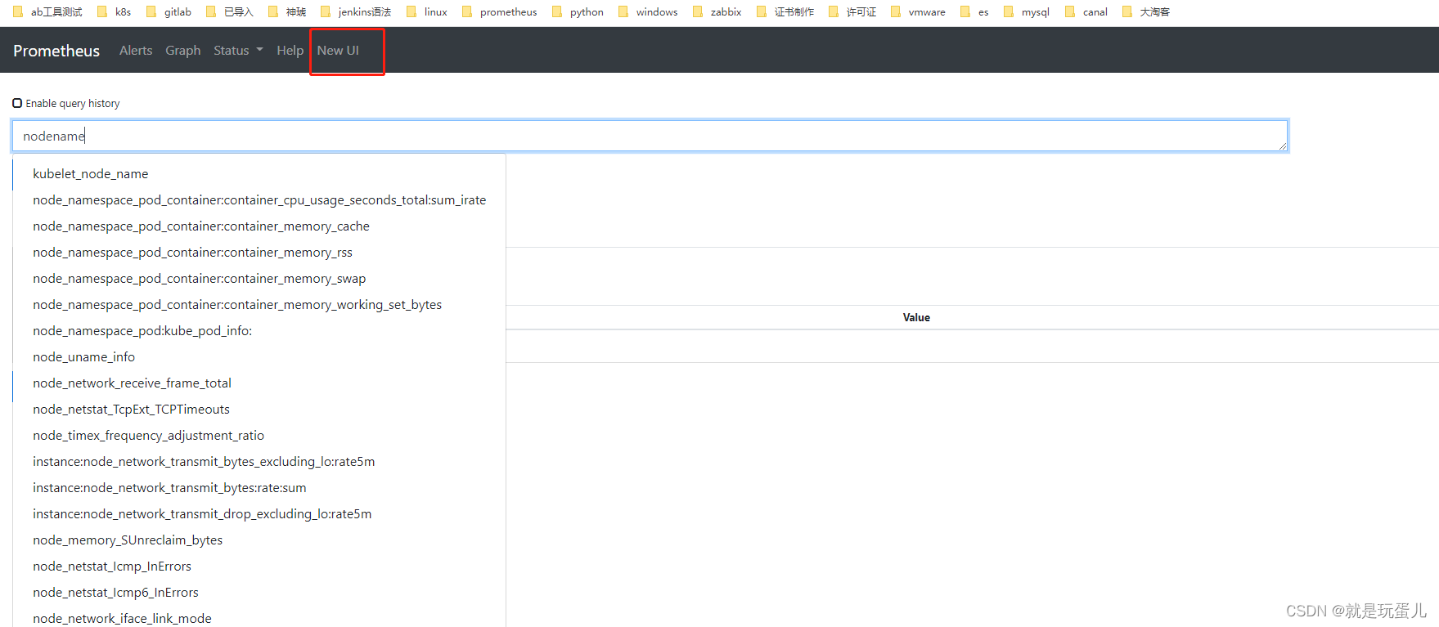
Task: Open the jenkins语法 bookmark folder
Action: 356,11
